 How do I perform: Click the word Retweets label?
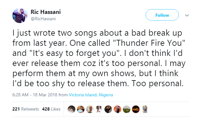tap(30, 109)
